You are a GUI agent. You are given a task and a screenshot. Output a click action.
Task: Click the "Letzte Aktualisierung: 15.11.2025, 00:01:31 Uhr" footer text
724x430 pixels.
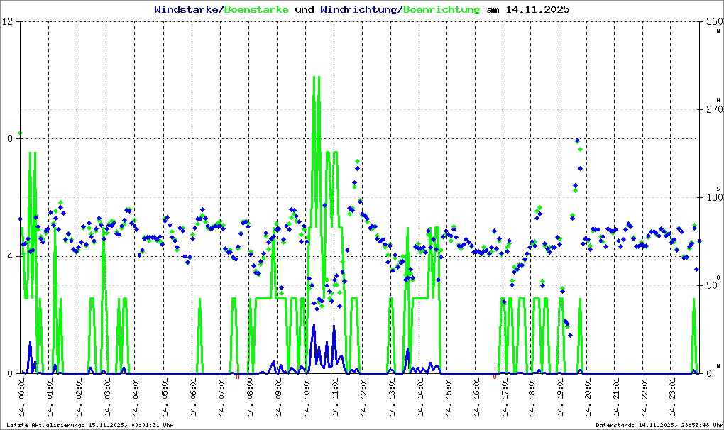point(90,425)
